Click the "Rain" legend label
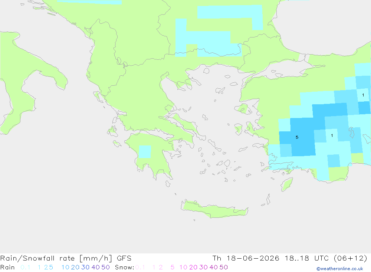The image size is (371, 272). 7,267
